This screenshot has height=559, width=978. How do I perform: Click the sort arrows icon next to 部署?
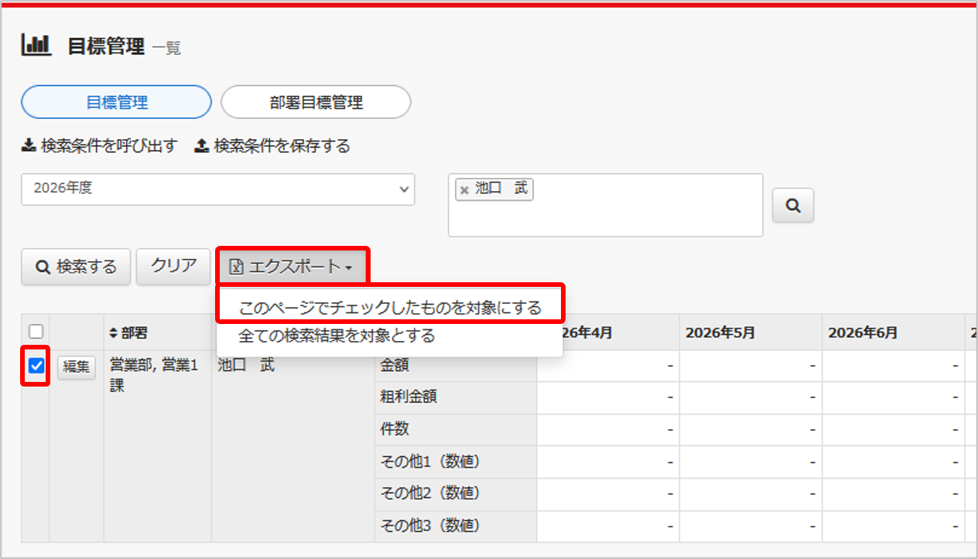(x=114, y=332)
